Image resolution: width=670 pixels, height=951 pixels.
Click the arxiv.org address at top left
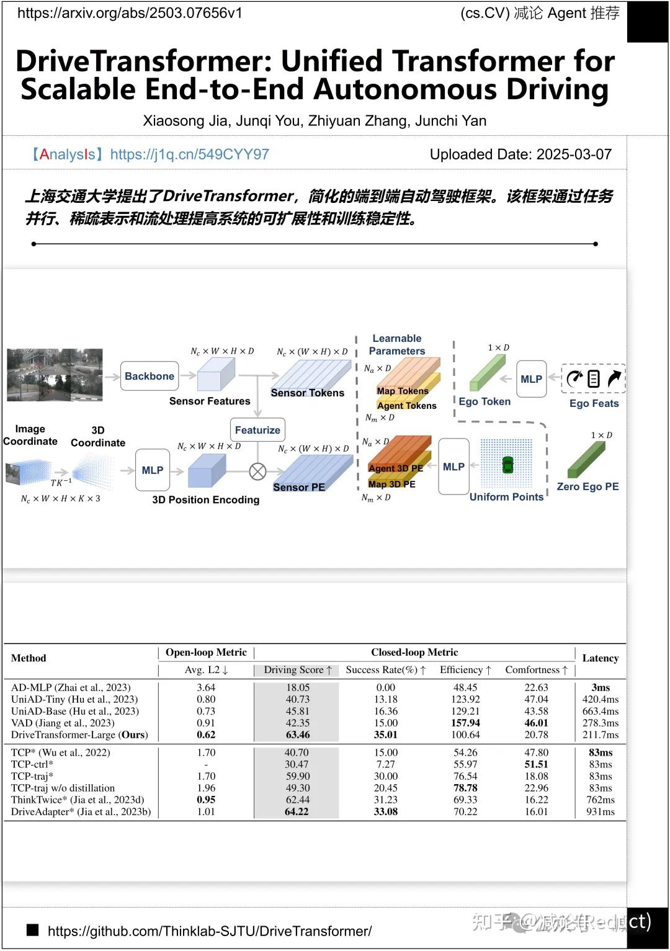coord(130,11)
